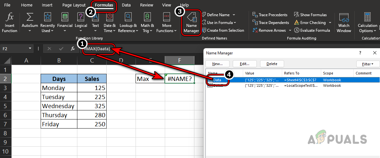The height and width of the screenshot is (158, 380).
Task: Open the Name Manager
Action: coord(191,22)
